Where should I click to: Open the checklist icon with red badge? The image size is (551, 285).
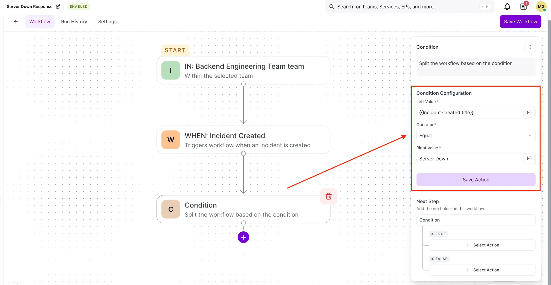[523, 7]
